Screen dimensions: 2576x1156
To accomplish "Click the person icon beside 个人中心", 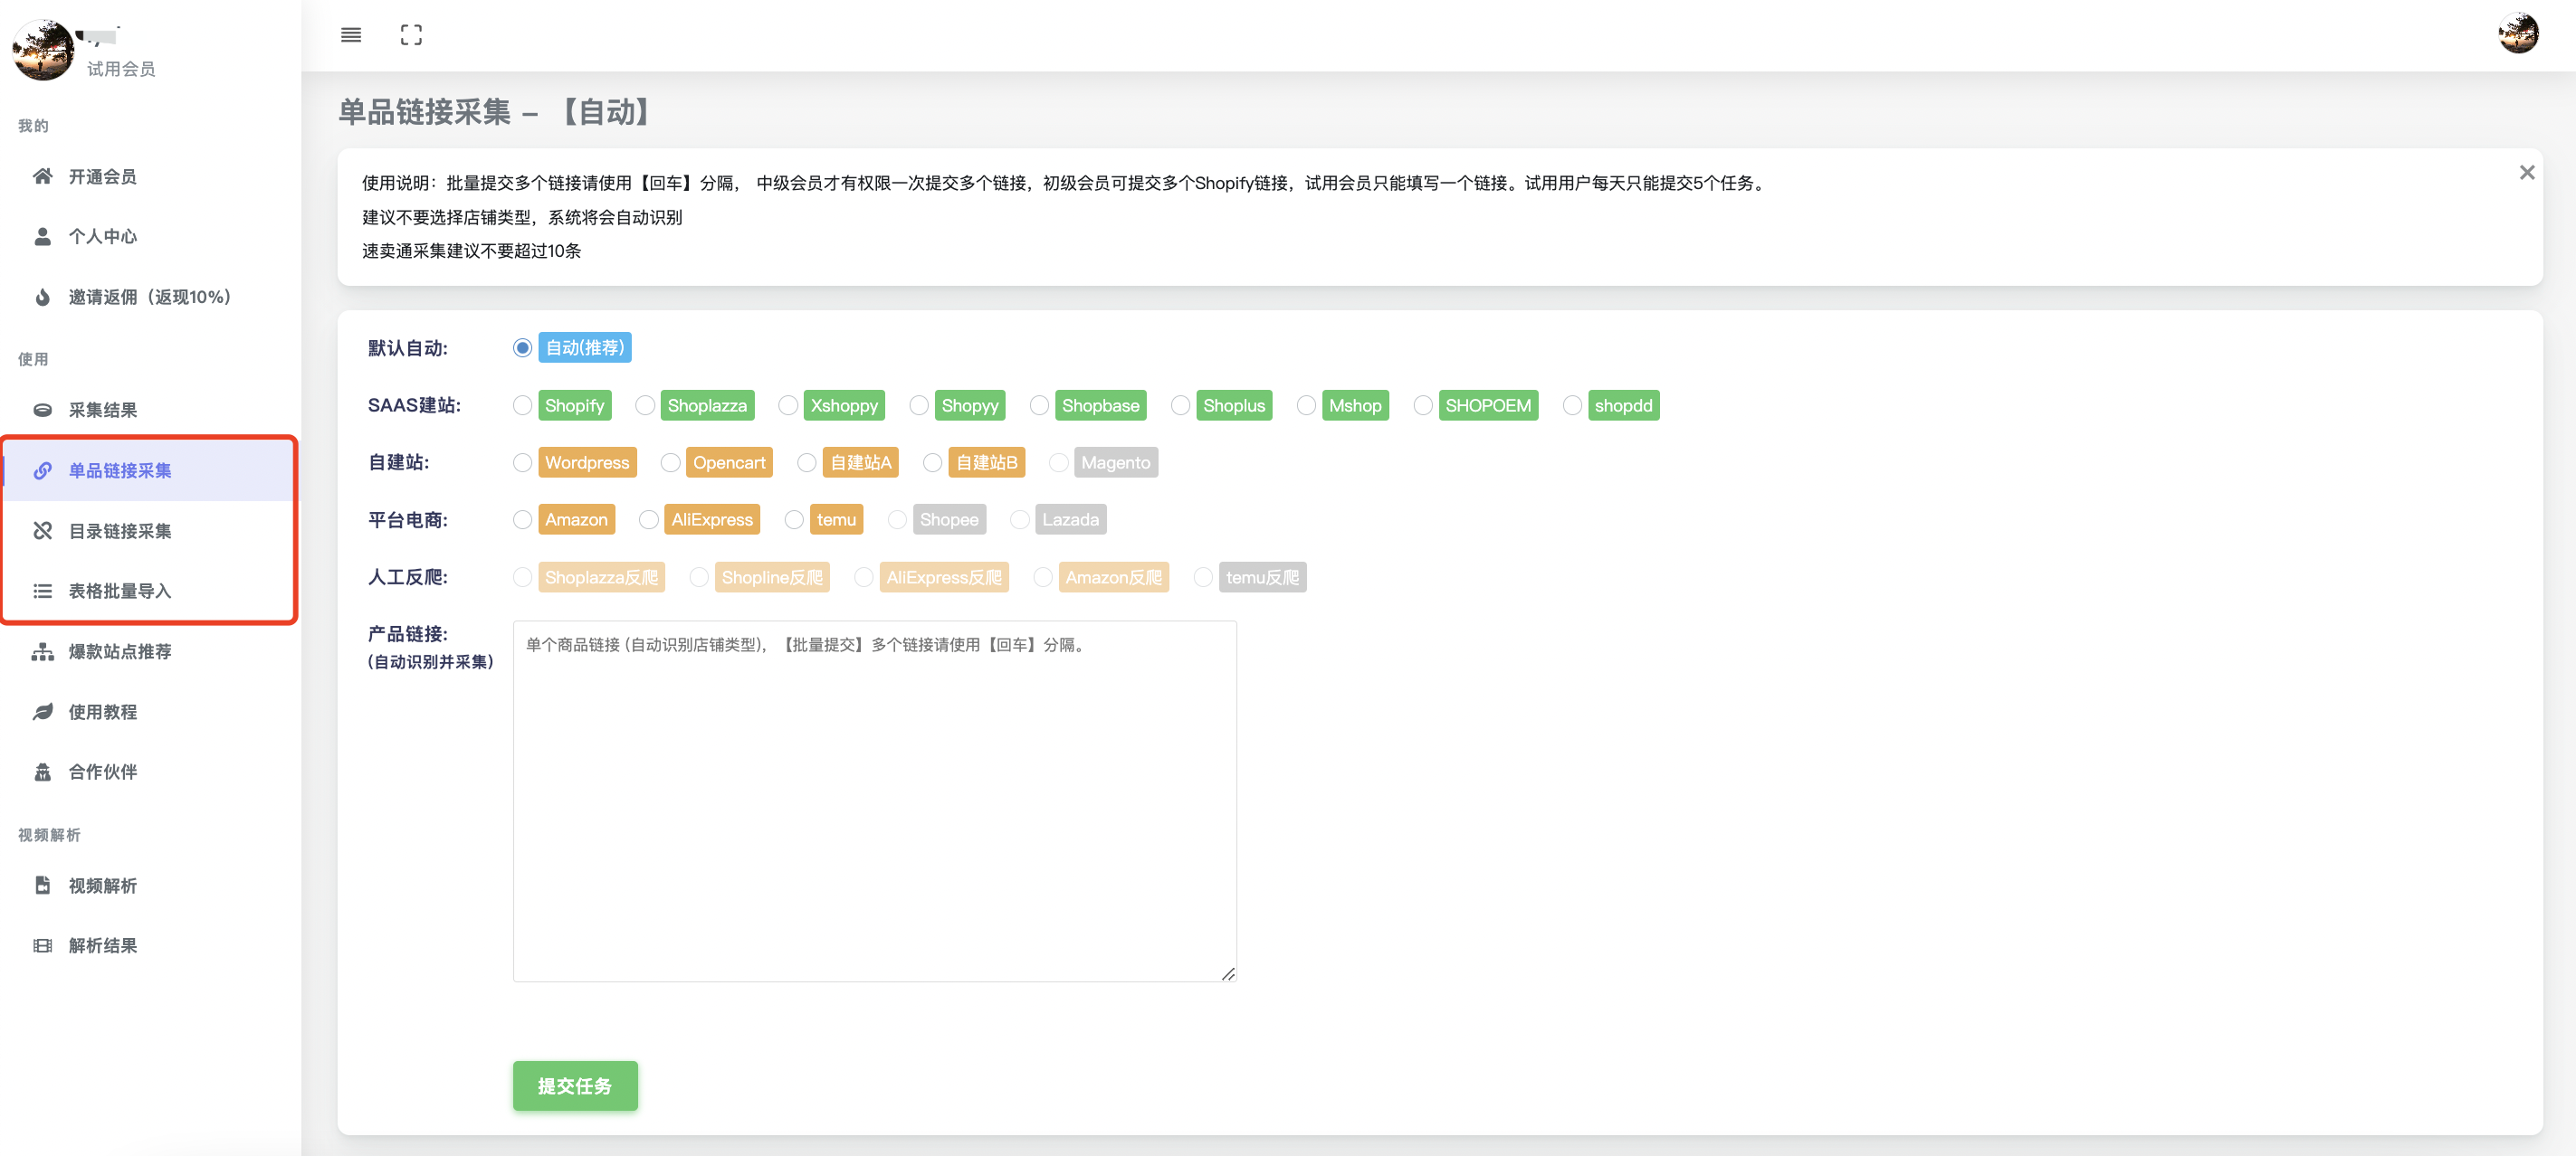I will coord(42,237).
